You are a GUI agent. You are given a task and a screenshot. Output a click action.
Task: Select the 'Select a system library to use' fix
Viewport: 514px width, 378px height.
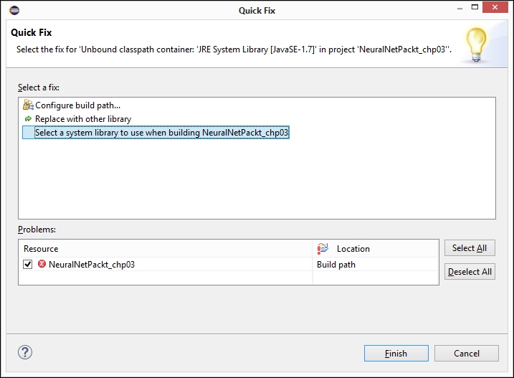161,133
